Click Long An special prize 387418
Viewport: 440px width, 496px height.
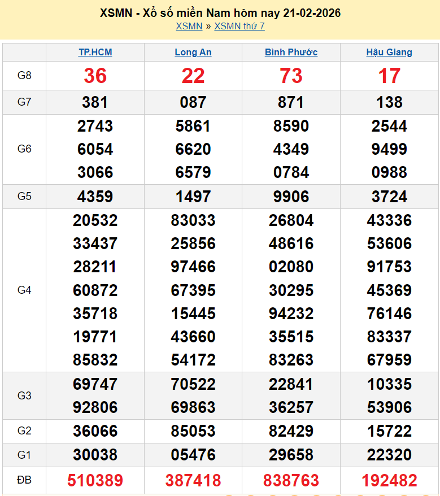(x=193, y=480)
